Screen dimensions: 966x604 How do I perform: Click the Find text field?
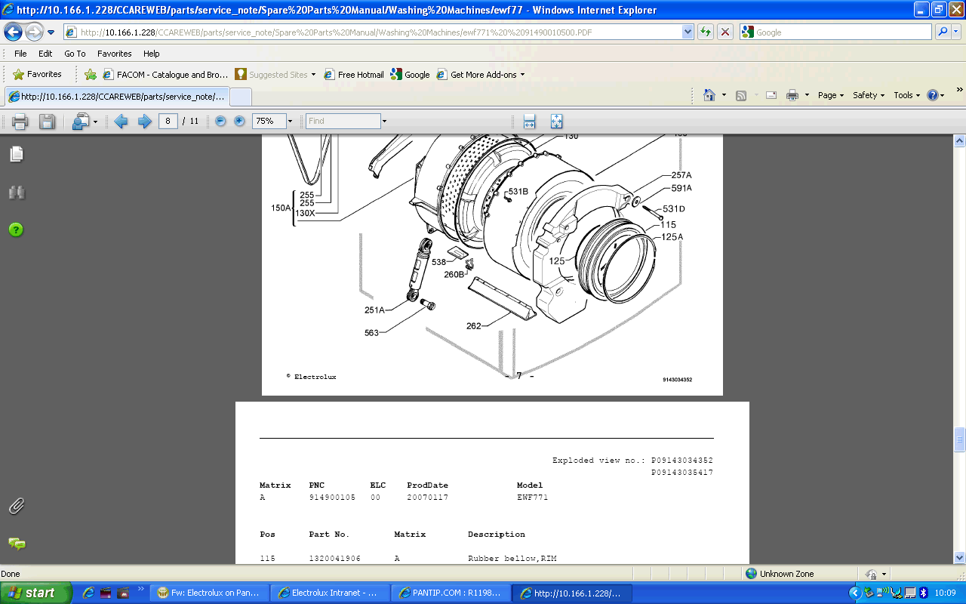(343, 121)
